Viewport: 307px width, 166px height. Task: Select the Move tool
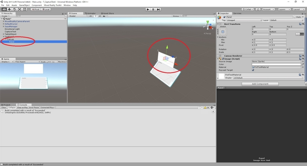(x=9, y=9)
